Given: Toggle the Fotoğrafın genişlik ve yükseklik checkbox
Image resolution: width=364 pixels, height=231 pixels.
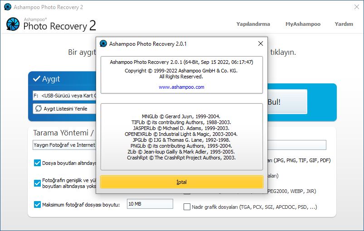Looking at the screenshot, I should 37,183.
